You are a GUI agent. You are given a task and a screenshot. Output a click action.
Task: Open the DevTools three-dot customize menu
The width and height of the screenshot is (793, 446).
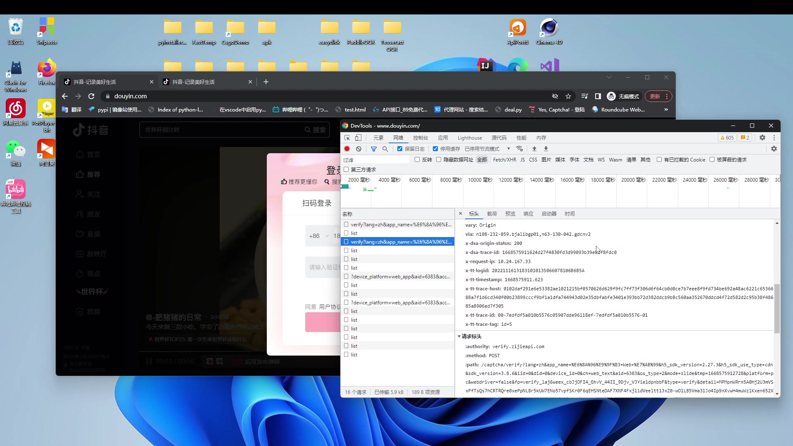click(774, 138)
